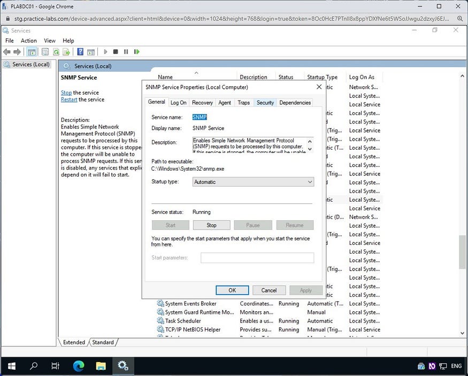The height and width of the screenshot is (376, 468).
Task: Close the SNMP Service Properties dialog
Action: point(319,87)
